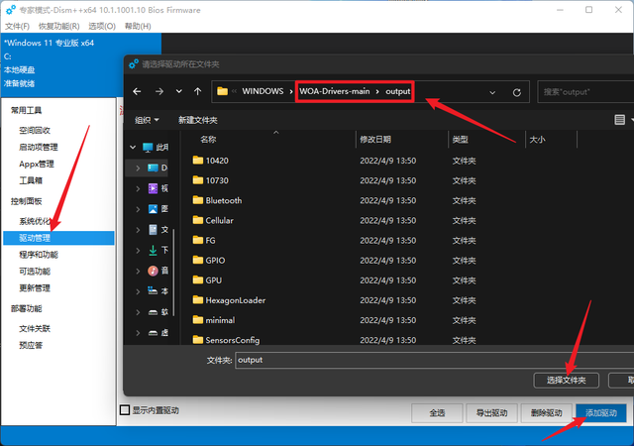Viewport: 634px width, 446px height.
Task: Open 帮助(H) menu
Action: (138, 27)
